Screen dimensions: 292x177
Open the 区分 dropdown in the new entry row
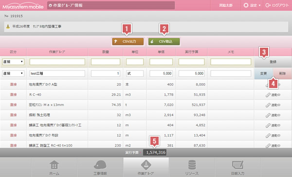[13, 62]
